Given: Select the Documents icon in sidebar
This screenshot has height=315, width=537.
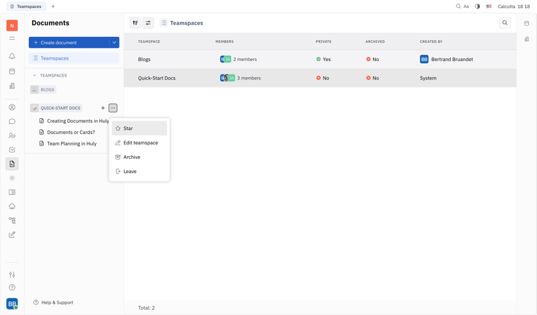Looking at the screenshot, I should [x=12, y=164].
